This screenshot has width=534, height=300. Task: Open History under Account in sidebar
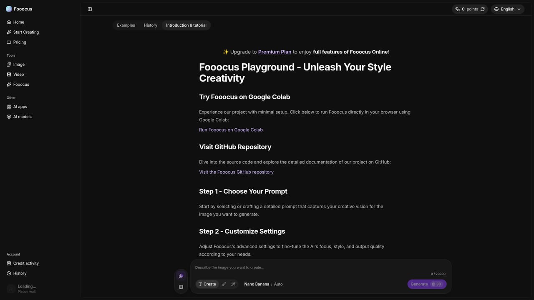[x=40, y=273]
